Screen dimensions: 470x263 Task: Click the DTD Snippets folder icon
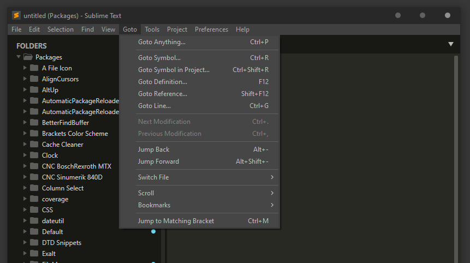34,242
